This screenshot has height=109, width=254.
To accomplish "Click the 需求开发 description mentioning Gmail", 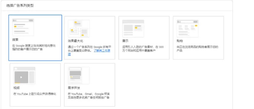I will point(89,96).
